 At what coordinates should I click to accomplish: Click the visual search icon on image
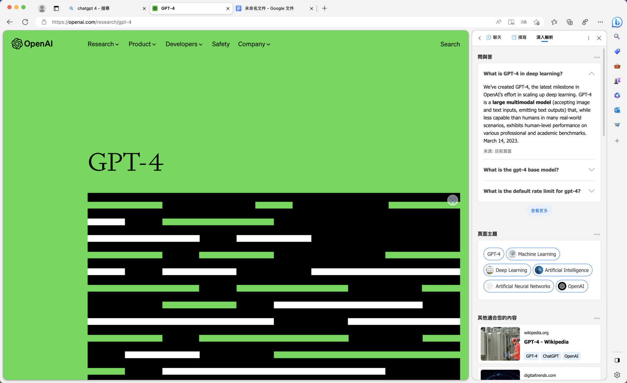pos(452,200)
